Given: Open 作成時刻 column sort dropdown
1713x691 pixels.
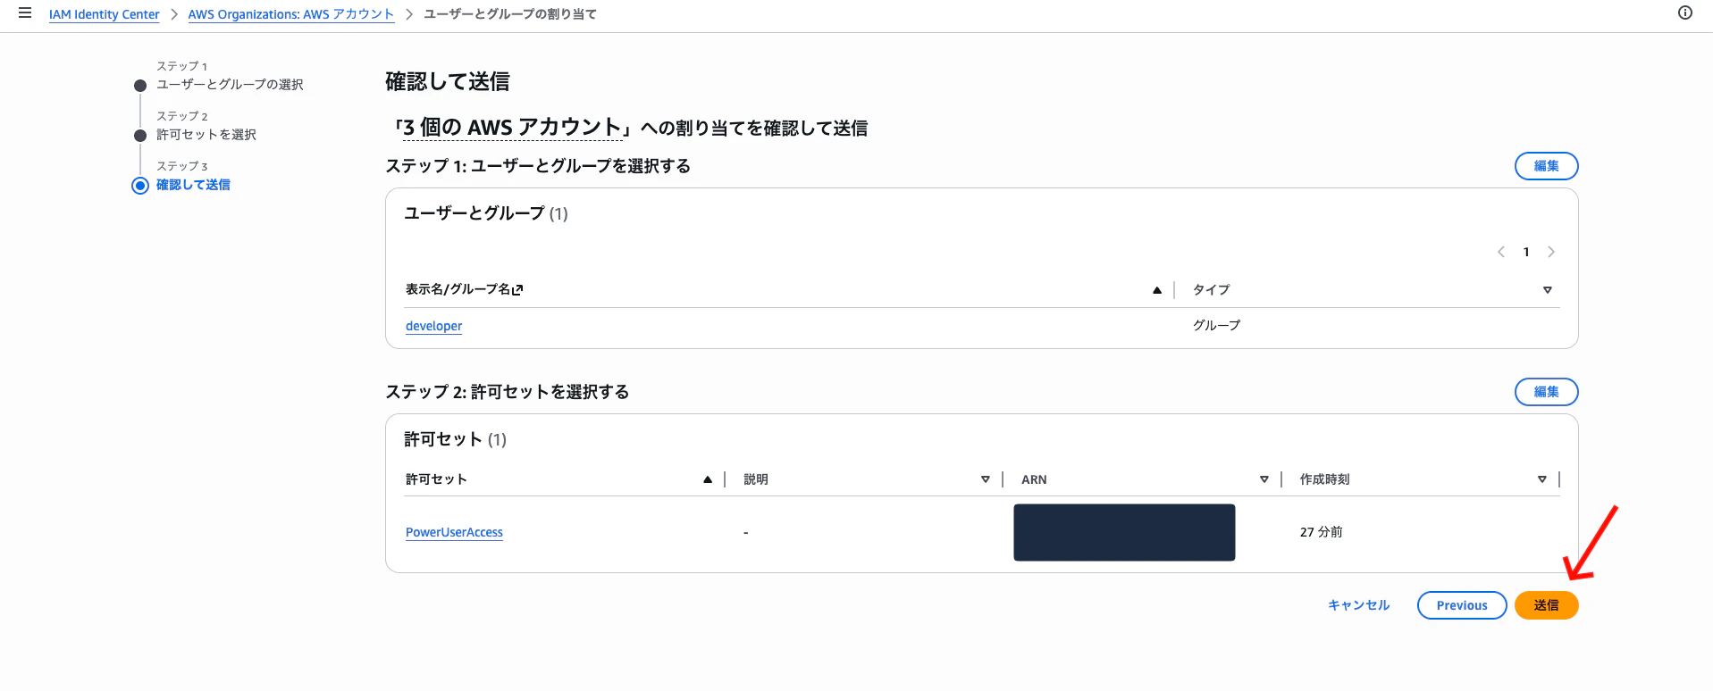Looking at the screenshot, I should pyautogui.click(x=1542, y=479).
